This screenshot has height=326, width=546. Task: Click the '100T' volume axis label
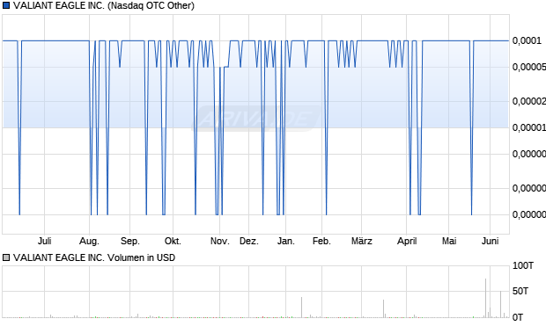tap(523, 265)
